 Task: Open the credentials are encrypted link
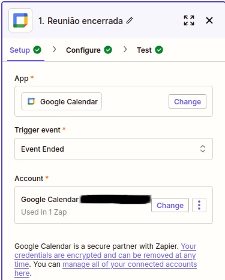106,255
